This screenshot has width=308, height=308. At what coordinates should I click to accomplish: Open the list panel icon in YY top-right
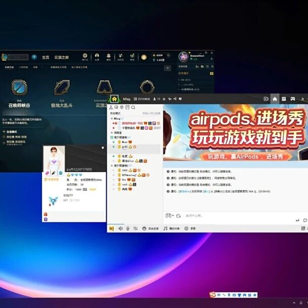(x=284, y=99)
